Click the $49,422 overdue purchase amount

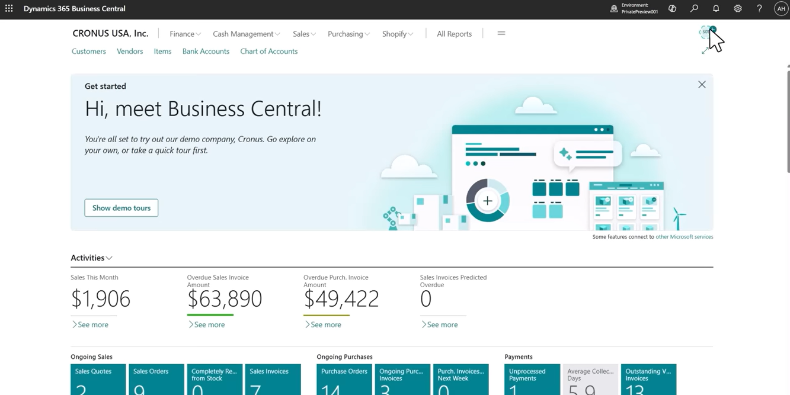(341, 299)
